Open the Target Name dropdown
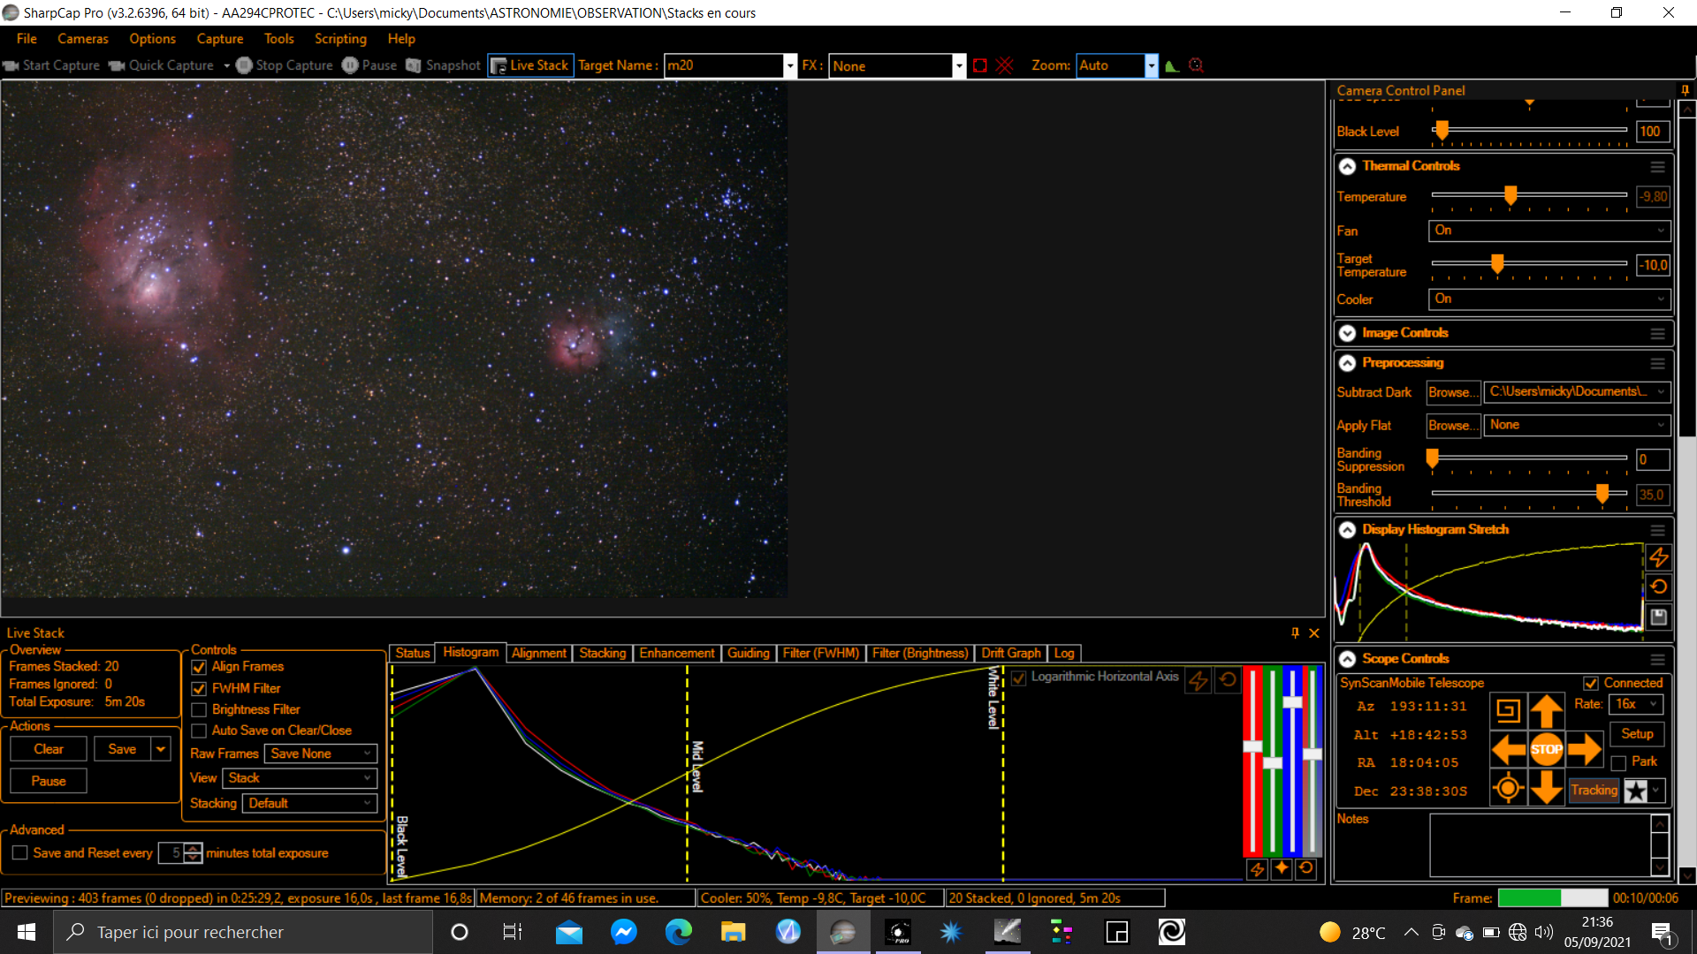This screenshot has height=954, width=1697. (790, 65)
